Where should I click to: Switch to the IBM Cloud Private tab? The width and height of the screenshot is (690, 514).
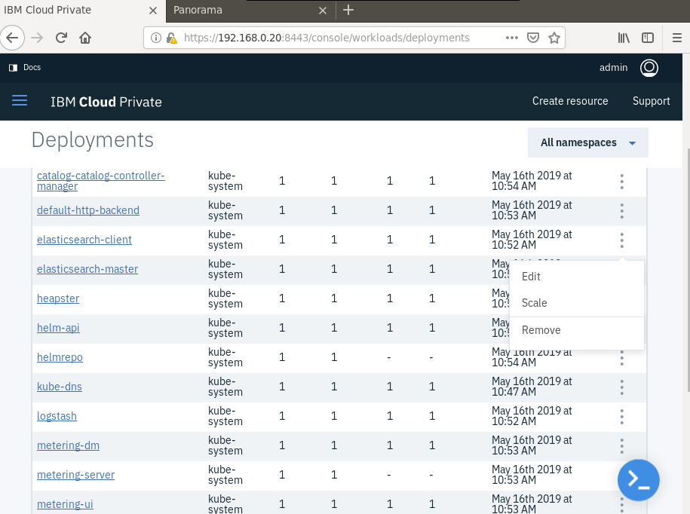(x=83, y=10)
